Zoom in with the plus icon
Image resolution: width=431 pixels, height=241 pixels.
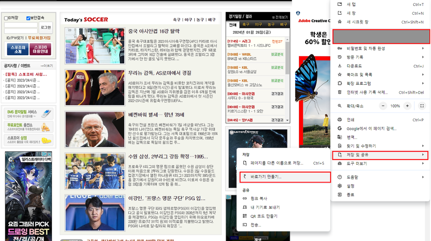pyautogui.click(x=407, y=106)
